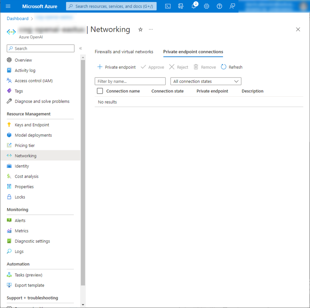Open the ellipsis more options next to title

151,29
